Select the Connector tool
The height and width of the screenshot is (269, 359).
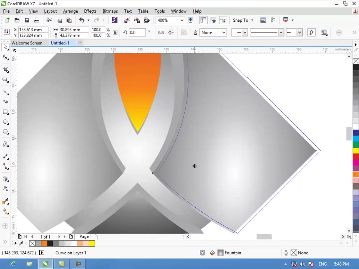[5, 166]
